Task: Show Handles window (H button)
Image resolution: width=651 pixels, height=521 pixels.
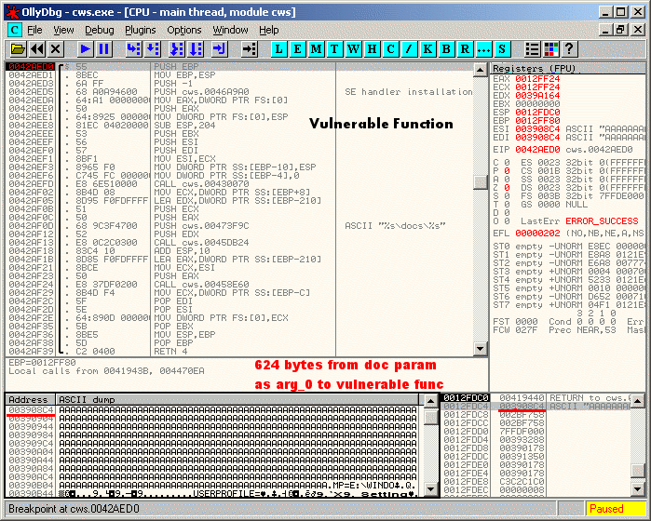Action: click(x=372, y=49)
